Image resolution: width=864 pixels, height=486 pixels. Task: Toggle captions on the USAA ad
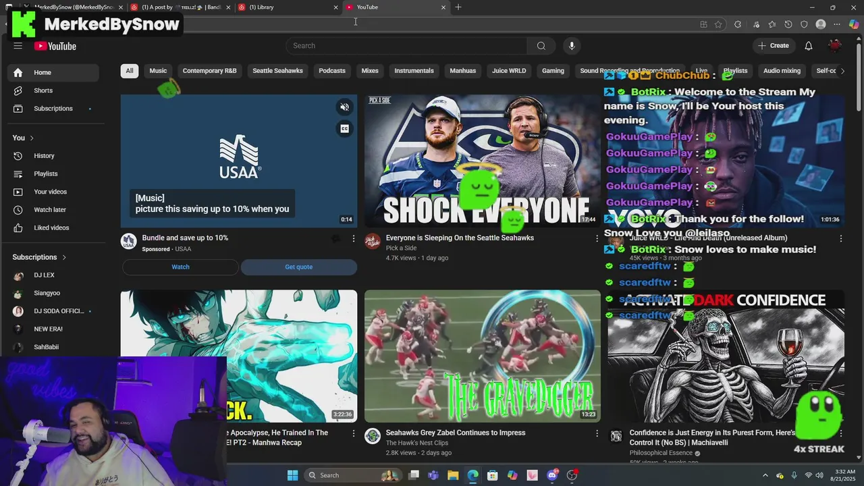(344, 128)
